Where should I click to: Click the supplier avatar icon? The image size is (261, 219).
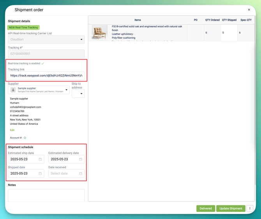[13, 90]
